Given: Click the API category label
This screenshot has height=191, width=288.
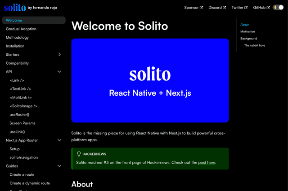Looking at the screenshot, I should (9, 71).
